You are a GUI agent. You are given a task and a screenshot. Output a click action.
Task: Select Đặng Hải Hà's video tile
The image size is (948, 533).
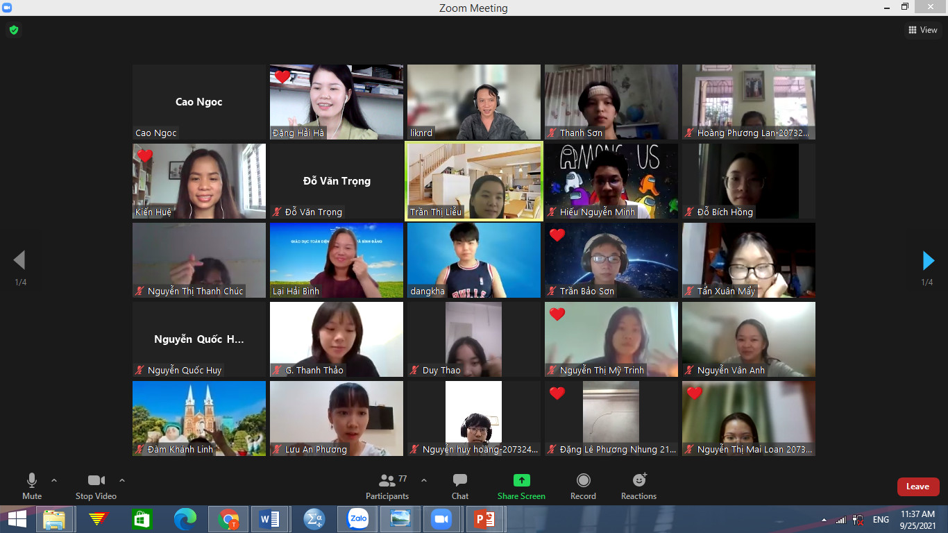pyautogui.click(x=337, y=102)
